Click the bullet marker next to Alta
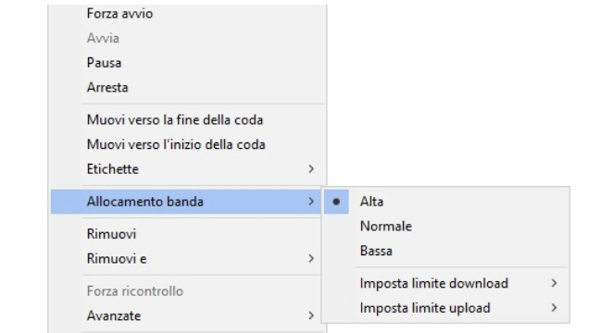This screenshot has height=333, width=613. 336,202
